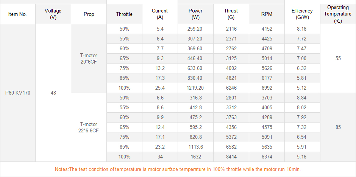Viewport: 356px width, 177px height.
Task: Click the Item No. column header
Action: pyautogui.click(x=17, y=14)
